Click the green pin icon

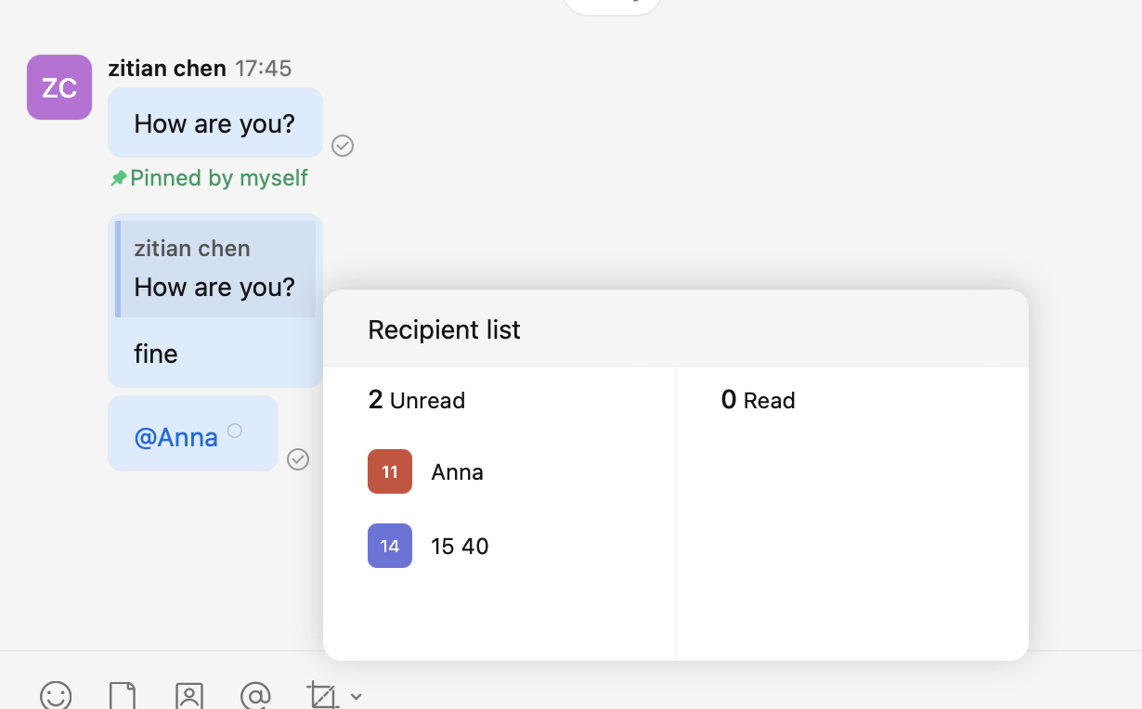(x=118, y=178)
